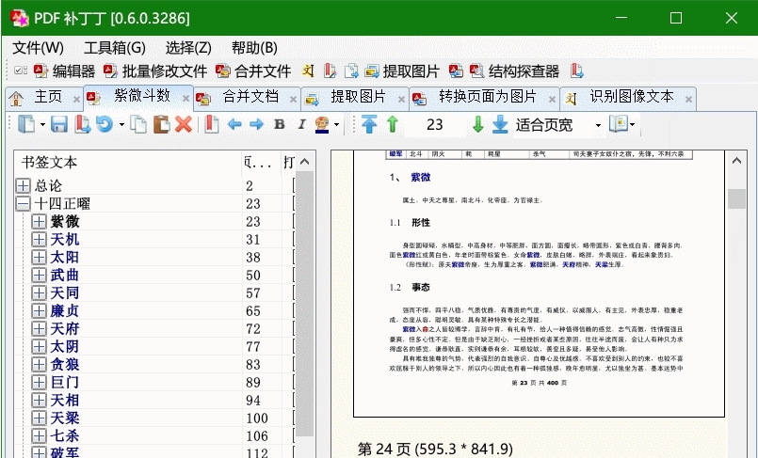Click the open document icon in editor toolbar
This screenshot has height=458, width=758.
pyautogui.click(x=26, y=124)
